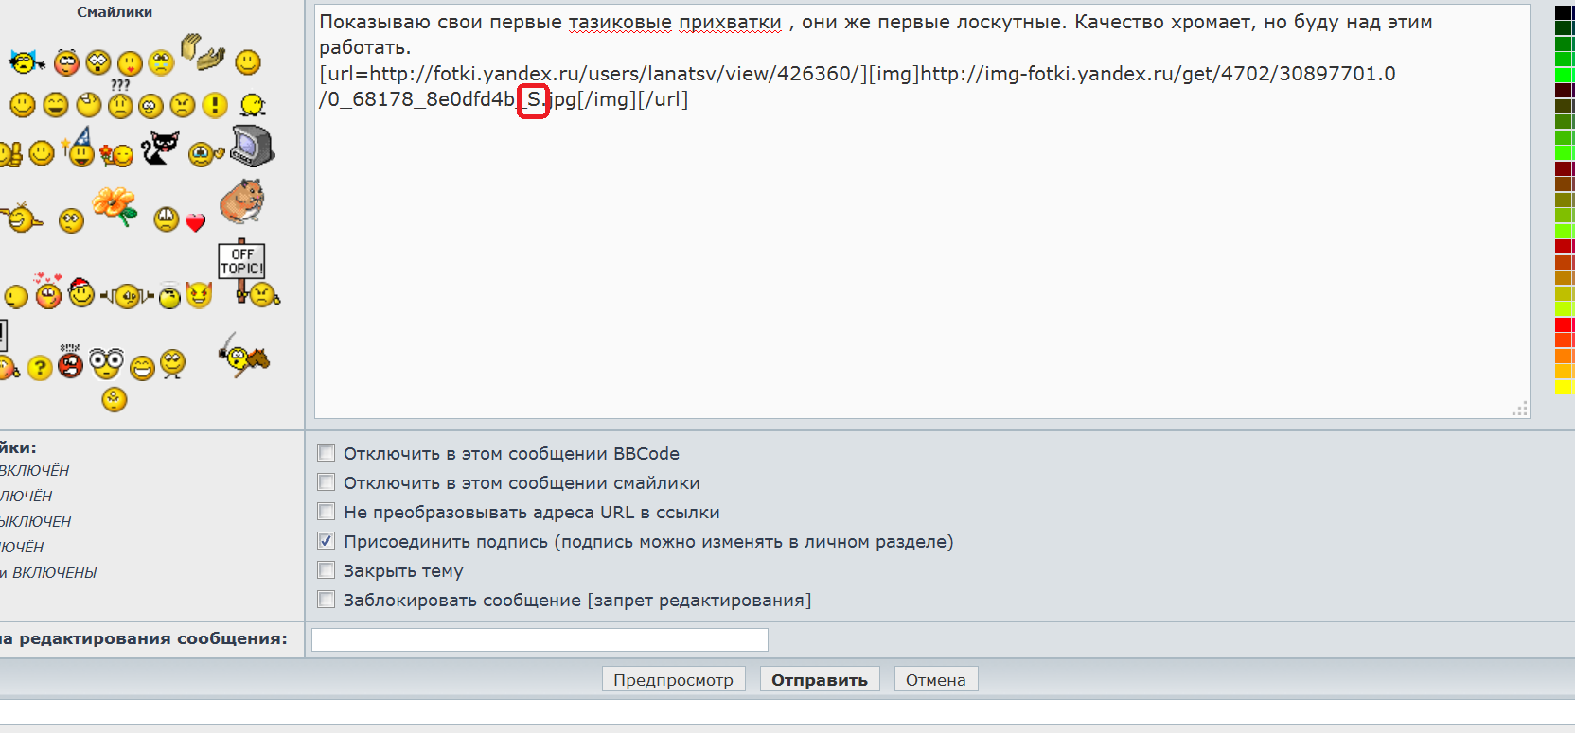Insert the frowning angry smiley beside exclamation
This screenshot has width=1575, height=733.
(183, 105)
